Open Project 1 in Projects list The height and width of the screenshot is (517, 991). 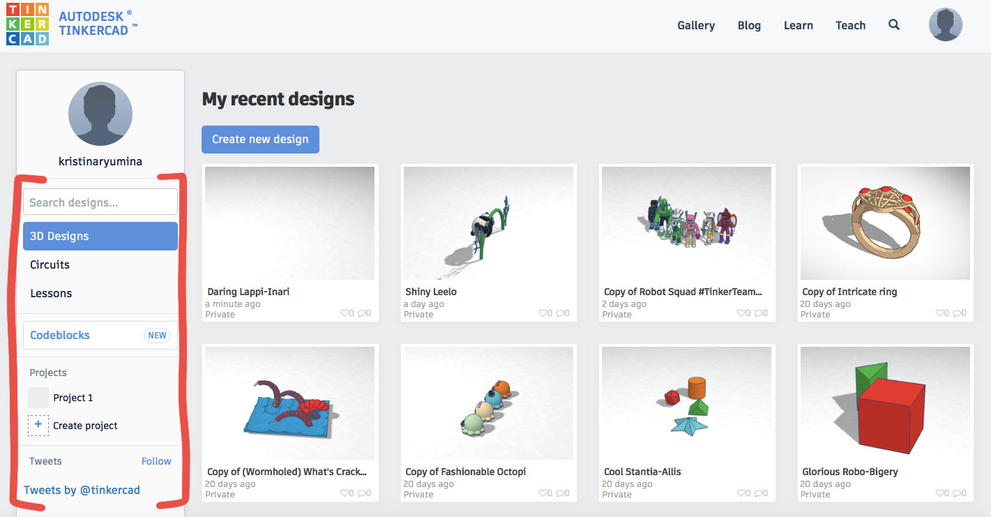[x=73, y=398]
